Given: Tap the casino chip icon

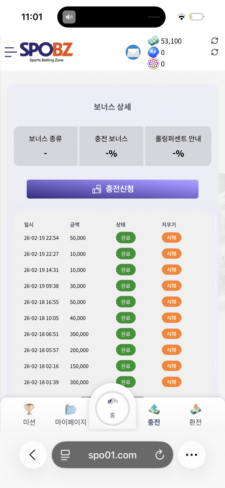Looking at the screenshot, I should 153,64.
